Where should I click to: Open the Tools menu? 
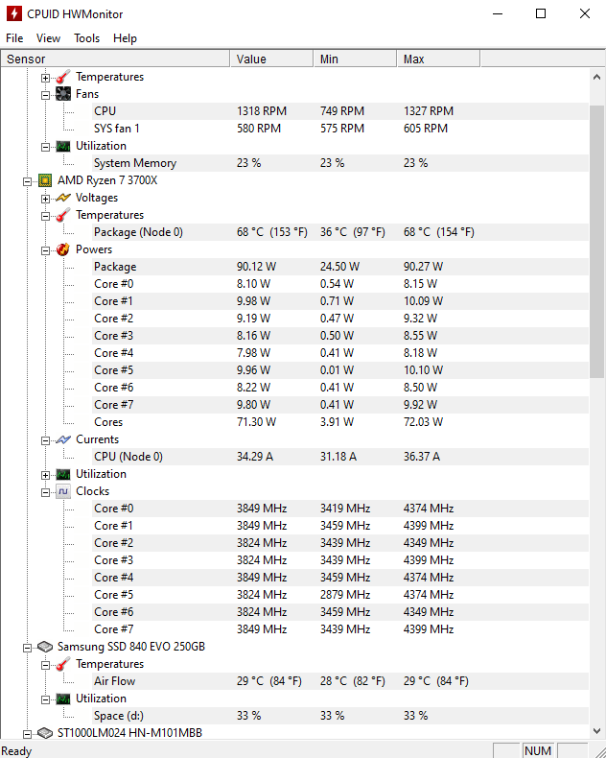pyautogui.click(x=86, y=38)
